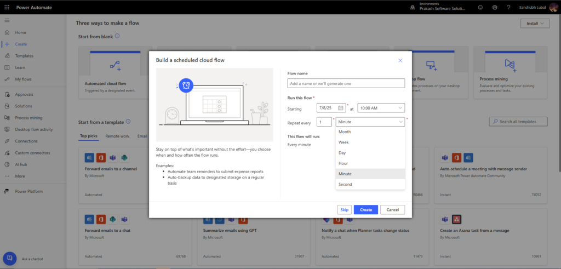Select Day from the frequency list
Screen dimensions: 561x269
tap(370, 153)
